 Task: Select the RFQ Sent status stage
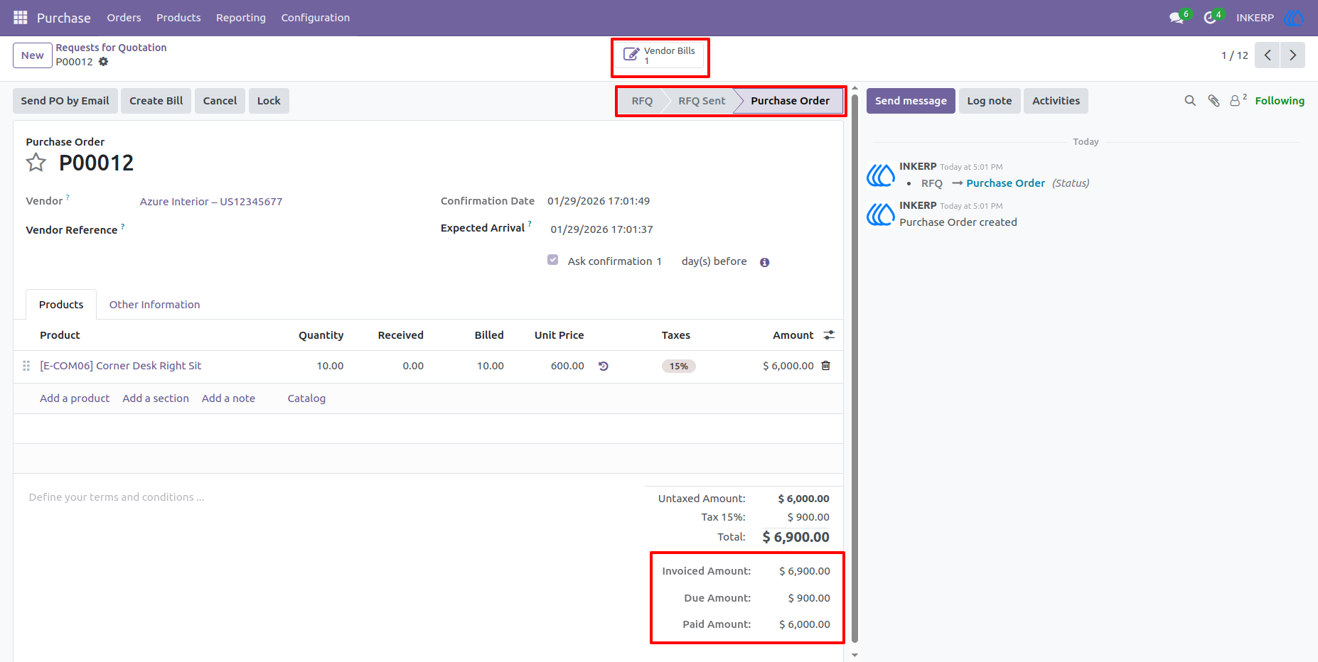(702, 101)
